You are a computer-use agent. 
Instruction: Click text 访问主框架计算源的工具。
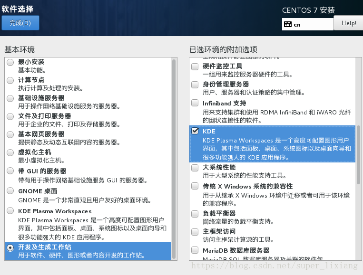coord(238,239)
